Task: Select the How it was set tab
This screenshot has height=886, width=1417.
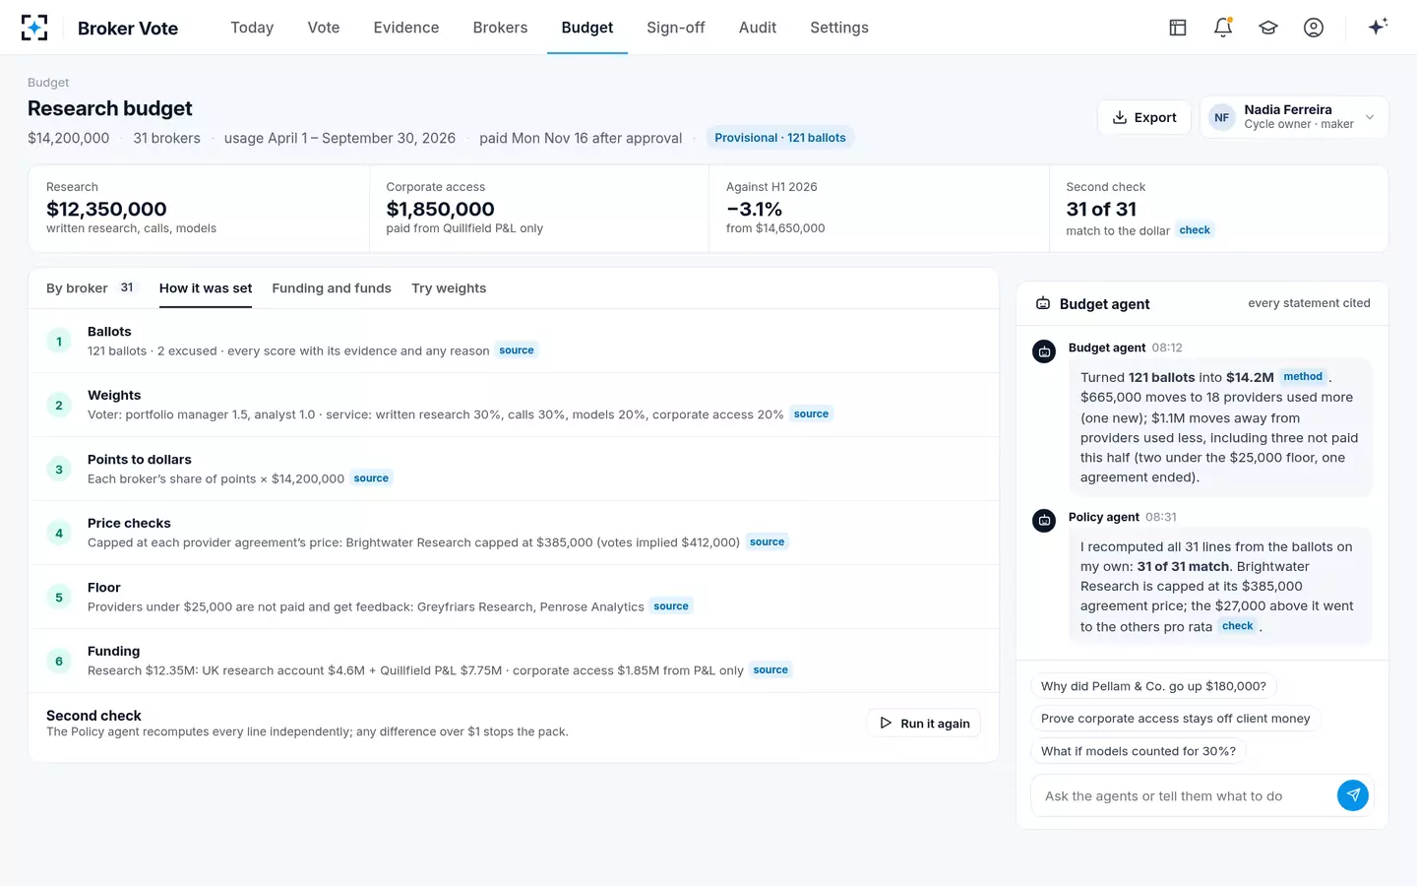Action: (206, 288)
